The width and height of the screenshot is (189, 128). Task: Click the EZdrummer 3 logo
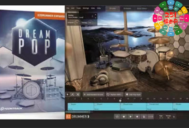coord(77,117)
